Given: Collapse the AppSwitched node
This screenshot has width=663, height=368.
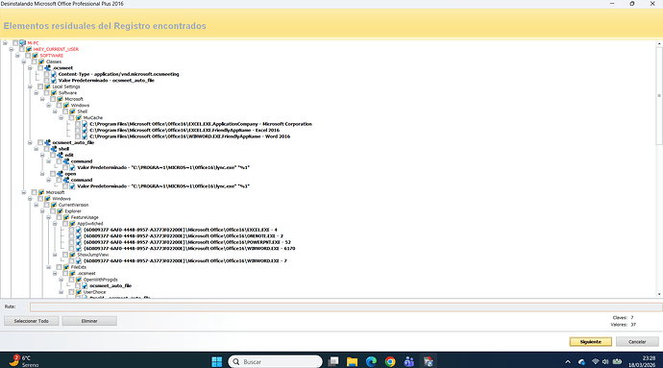Looking at the screenshot, I should [x=55, y=223].
